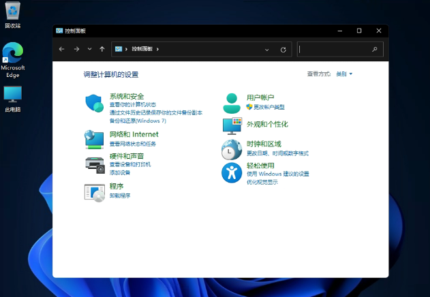Go up one folder level
This screenshot has height=297, width=430.
click(x=102, y=49)
